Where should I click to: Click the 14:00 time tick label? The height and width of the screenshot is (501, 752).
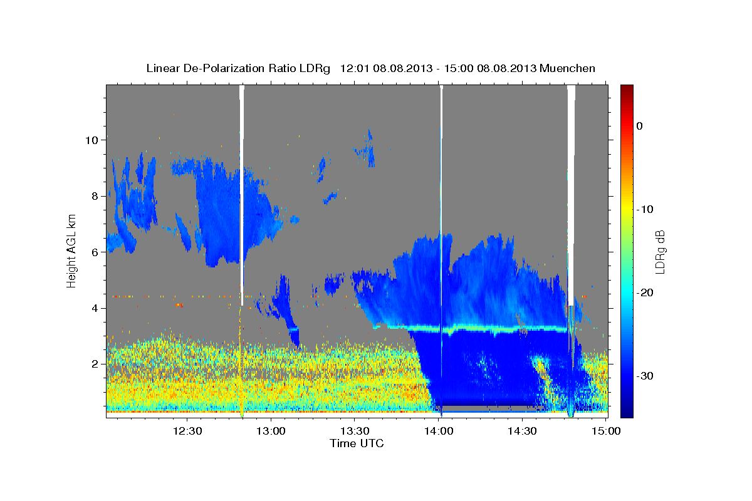tap(439, 431)
